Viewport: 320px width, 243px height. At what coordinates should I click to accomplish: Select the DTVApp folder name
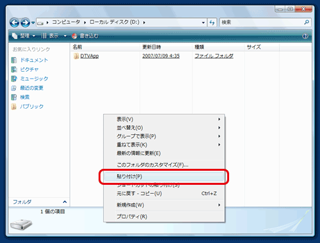coord(90,56)
